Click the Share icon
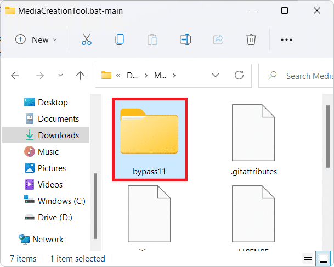Viewport: 334px width, 267px height. 218,39
